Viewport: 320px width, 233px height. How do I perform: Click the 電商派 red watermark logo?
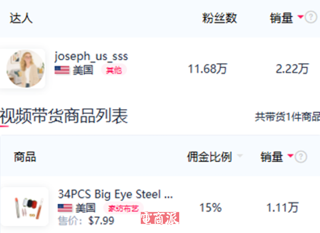pyautogui.click(x=160, y=218)
